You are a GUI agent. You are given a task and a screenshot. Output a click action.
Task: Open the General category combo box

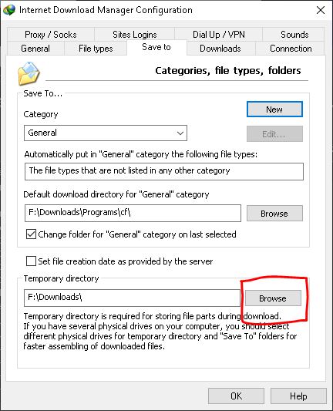click(106, 133)
